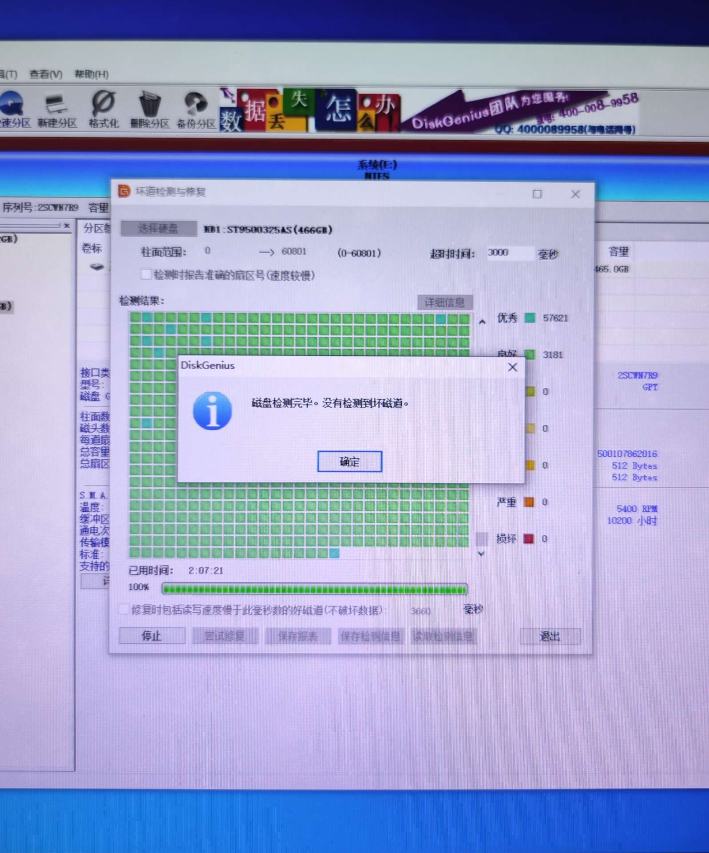Click the 确定 button in DiskGenius dialog
This screenshot has height=853, width=709.
[x=349, y=462]
